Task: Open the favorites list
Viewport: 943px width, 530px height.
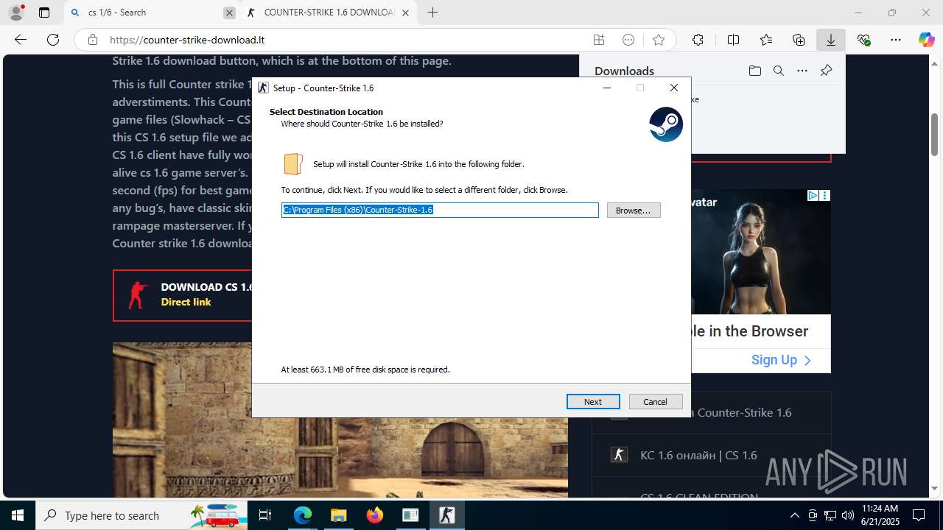Action: point(766,40)
